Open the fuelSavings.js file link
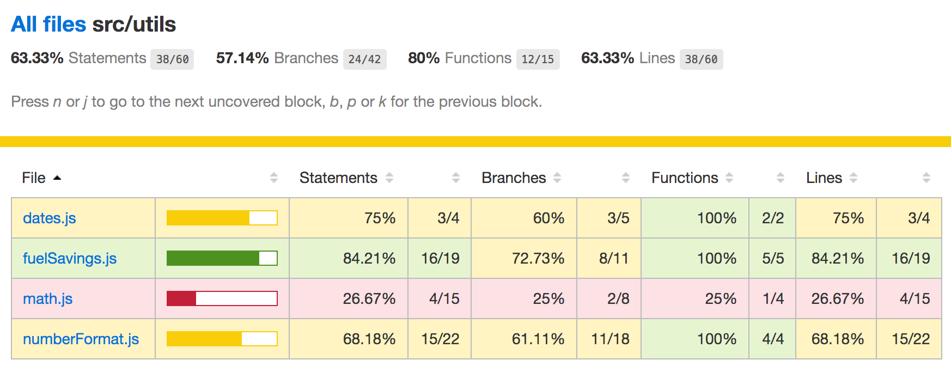The image size is (951, 366). [70, 259]
